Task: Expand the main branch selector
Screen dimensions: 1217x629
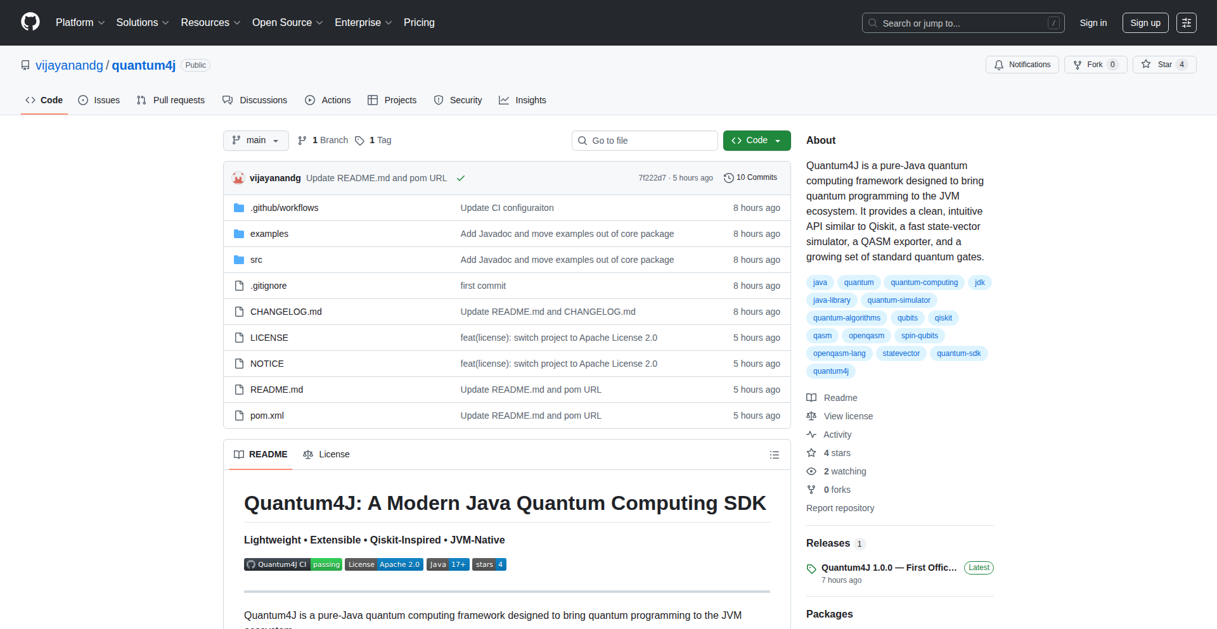Action: [x=255, y=141]
